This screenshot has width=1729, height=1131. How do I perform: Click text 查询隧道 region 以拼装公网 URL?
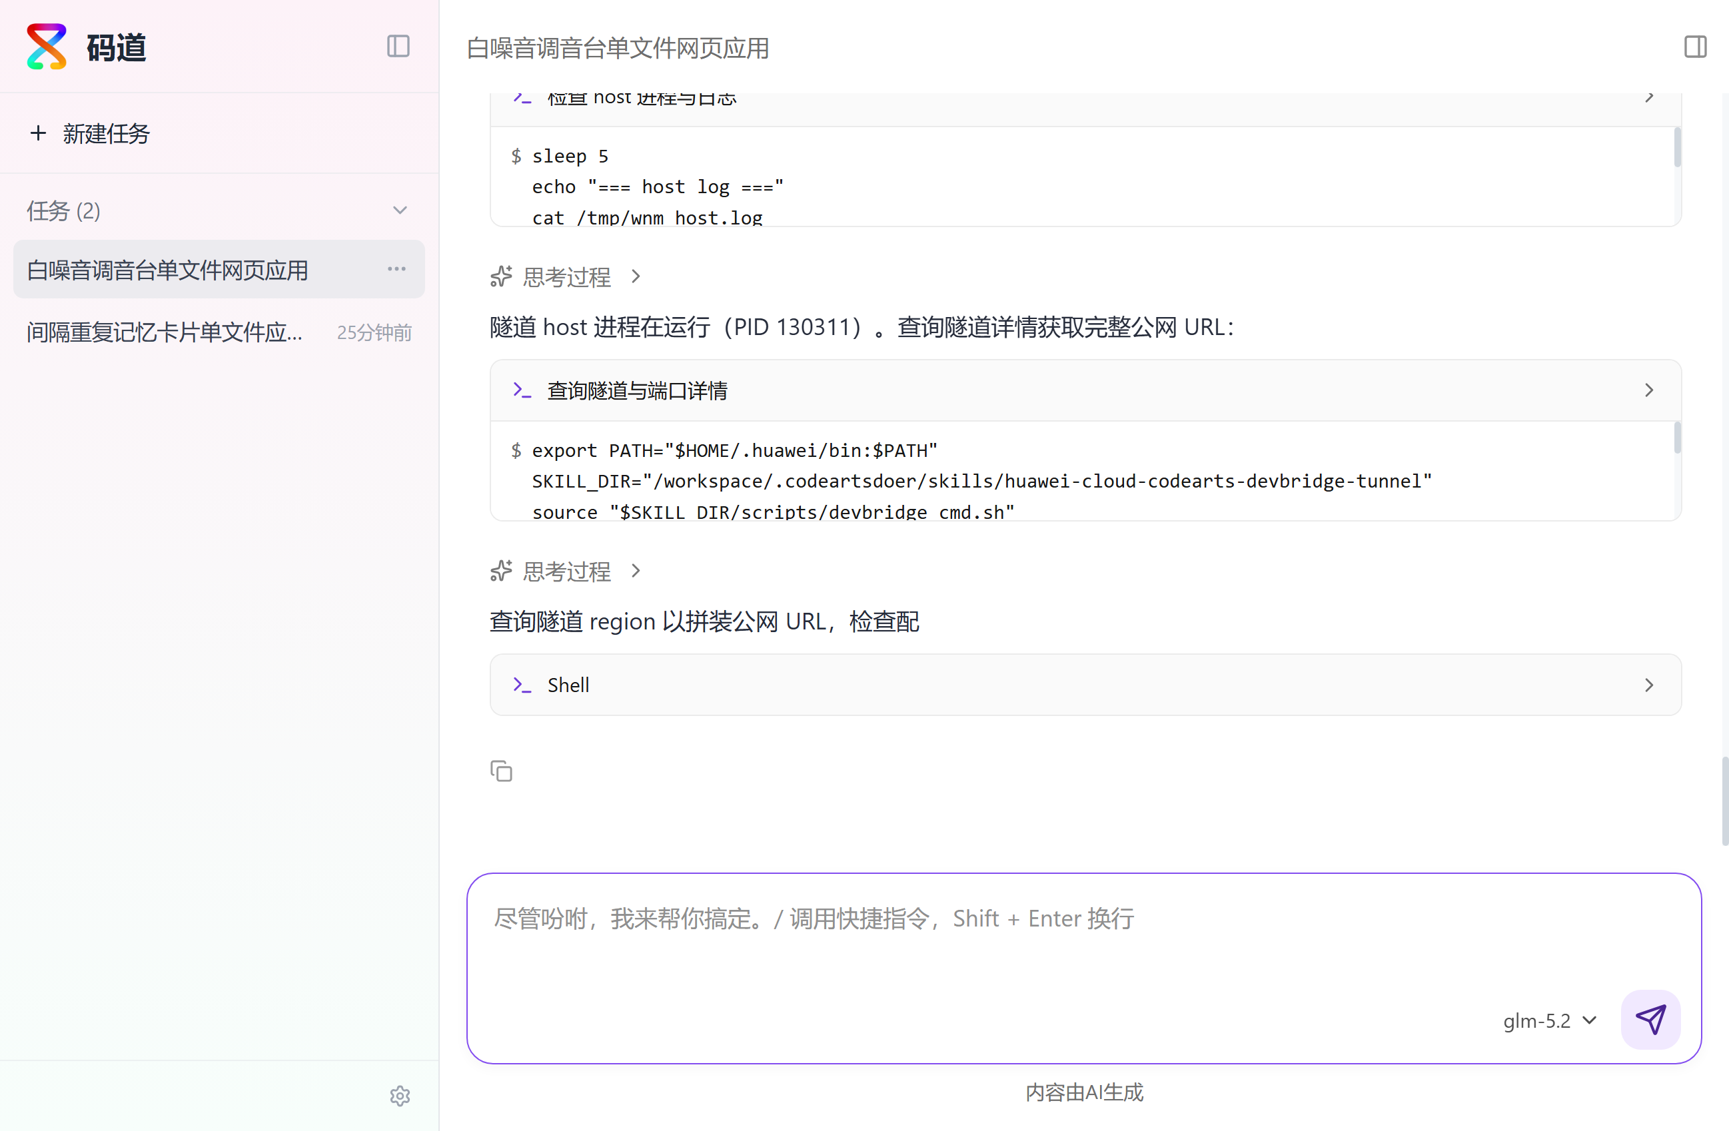pos(658,622)
